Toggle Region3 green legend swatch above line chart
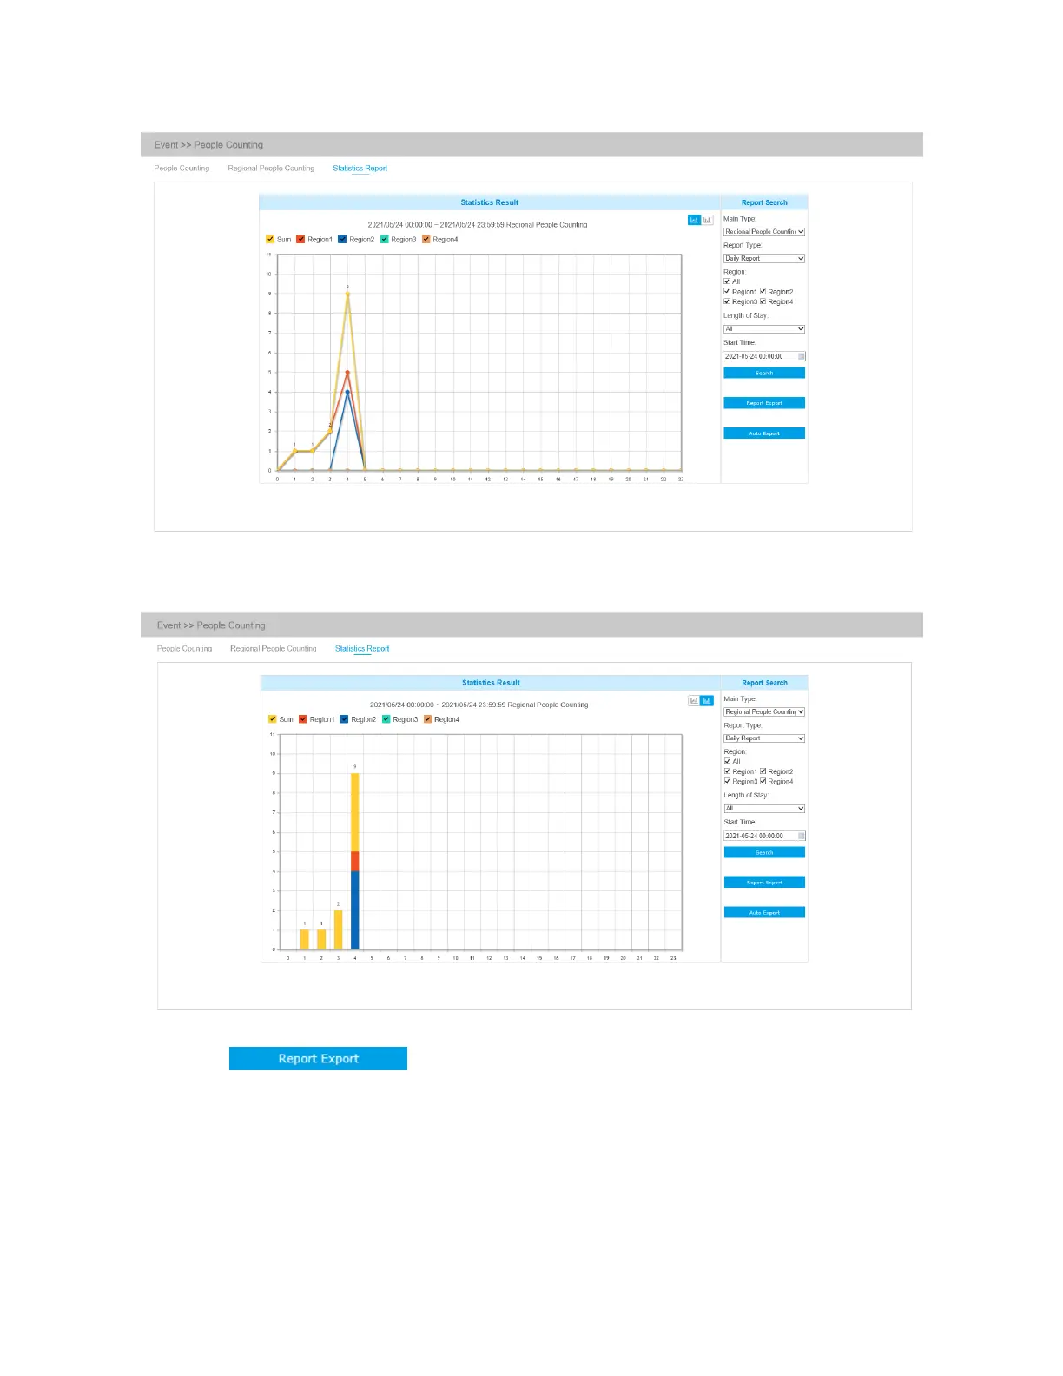This screenshot has width=1063, height=1376. pyautogui.click(x=385, y=239)
